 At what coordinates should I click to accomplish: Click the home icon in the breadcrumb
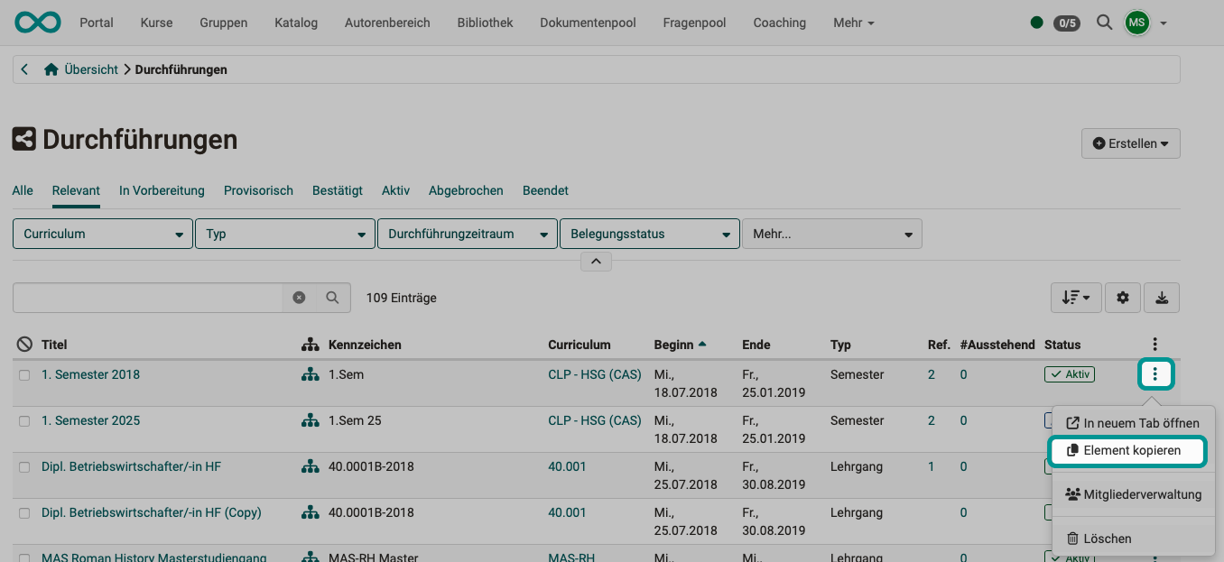pos(51,68)
